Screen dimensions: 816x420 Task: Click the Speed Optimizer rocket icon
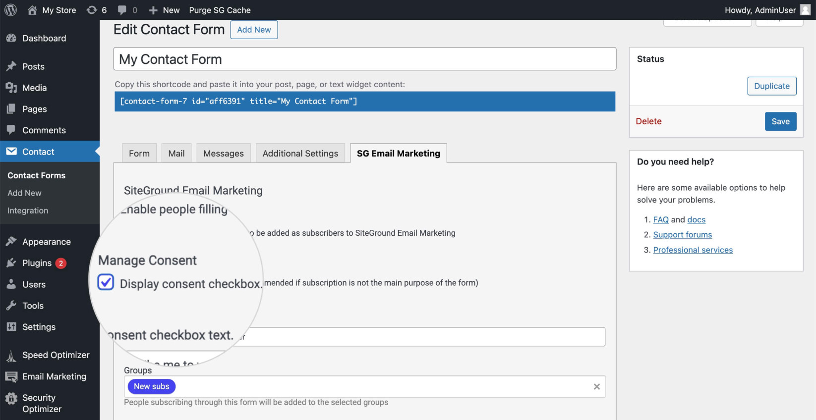click(x=11, y=356)
